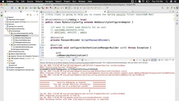
Task: Maximize the Package Explorer view
Action: pyautogui.click(x=37, y=12)
